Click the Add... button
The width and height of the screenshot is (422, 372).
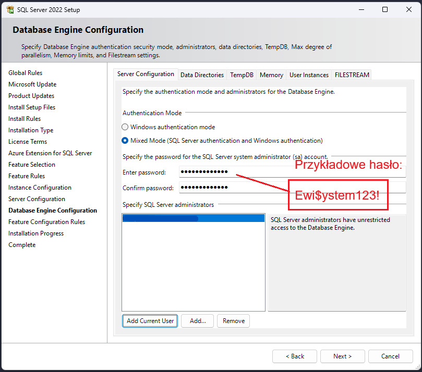tap(198, 321)
